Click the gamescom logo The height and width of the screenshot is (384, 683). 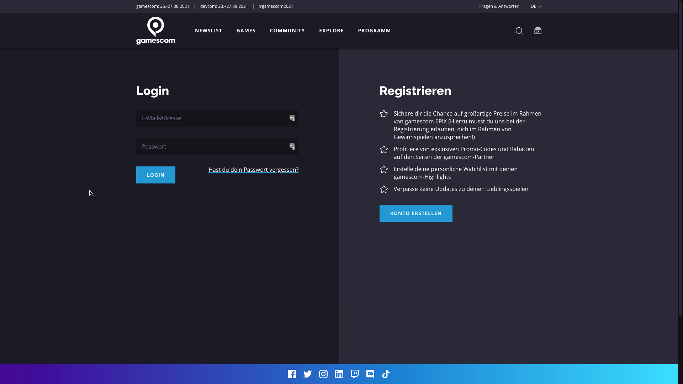[x=155, y=31]
